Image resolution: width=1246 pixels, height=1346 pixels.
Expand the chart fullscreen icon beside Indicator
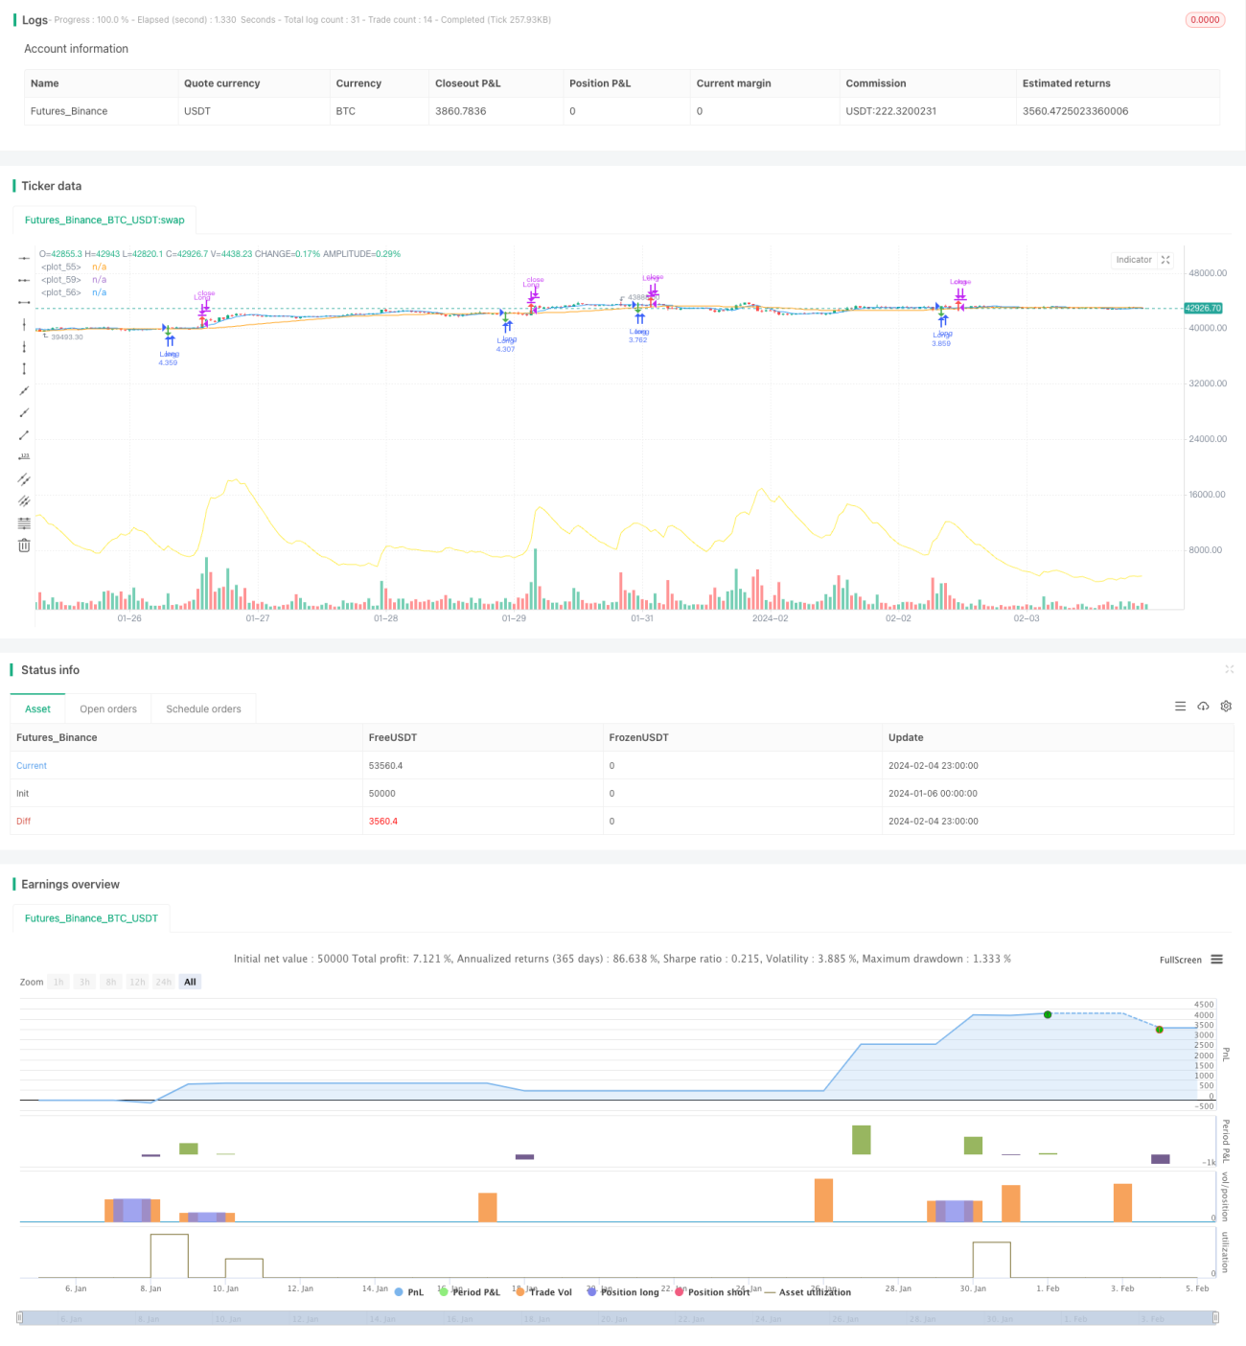(x=1165, y=260)
